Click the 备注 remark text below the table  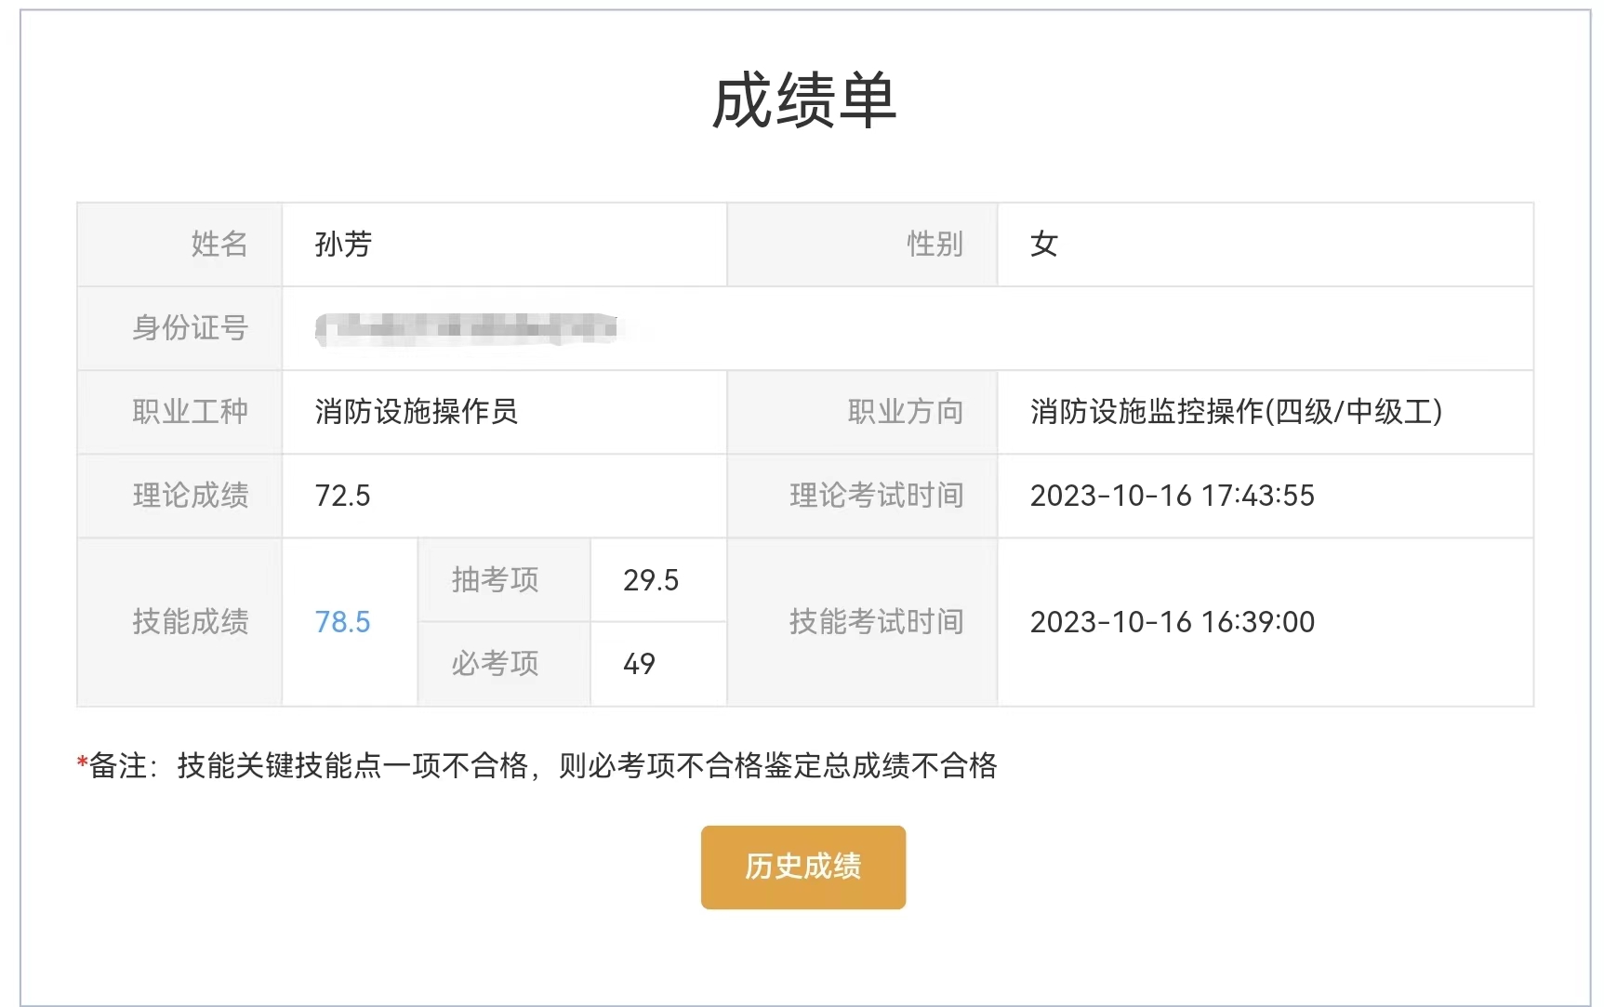point(537,766)
